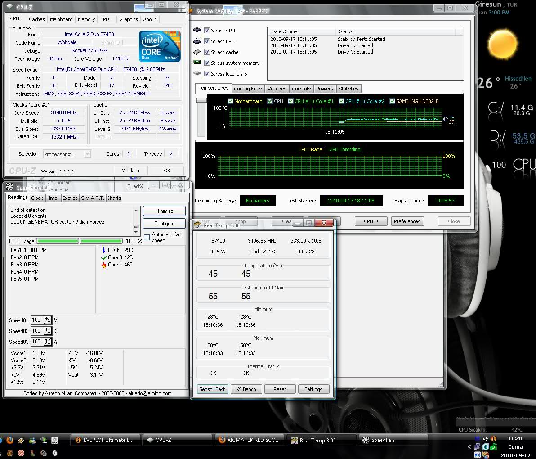The width and height of the screenshot is (536, 459).
Task: Click the CPU-Z title bar chip icon
Action: point(10,6)
